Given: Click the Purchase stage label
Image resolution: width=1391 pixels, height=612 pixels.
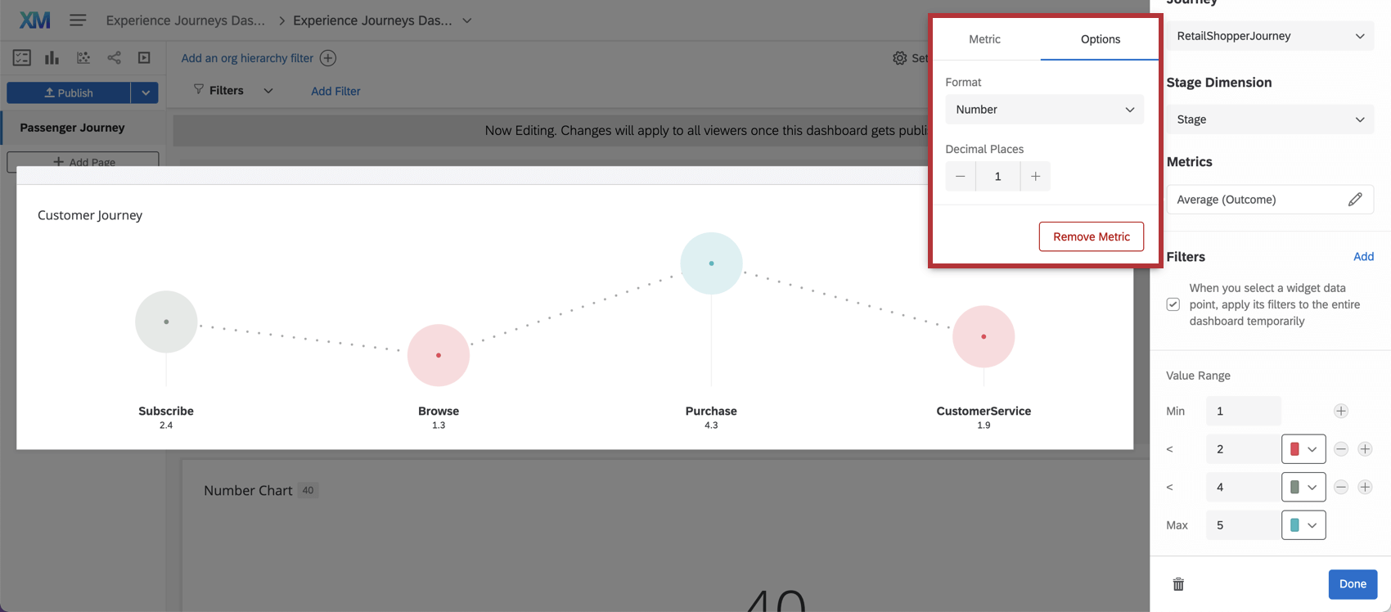Looking at the screenshot, I should click(x=711, y=411).
